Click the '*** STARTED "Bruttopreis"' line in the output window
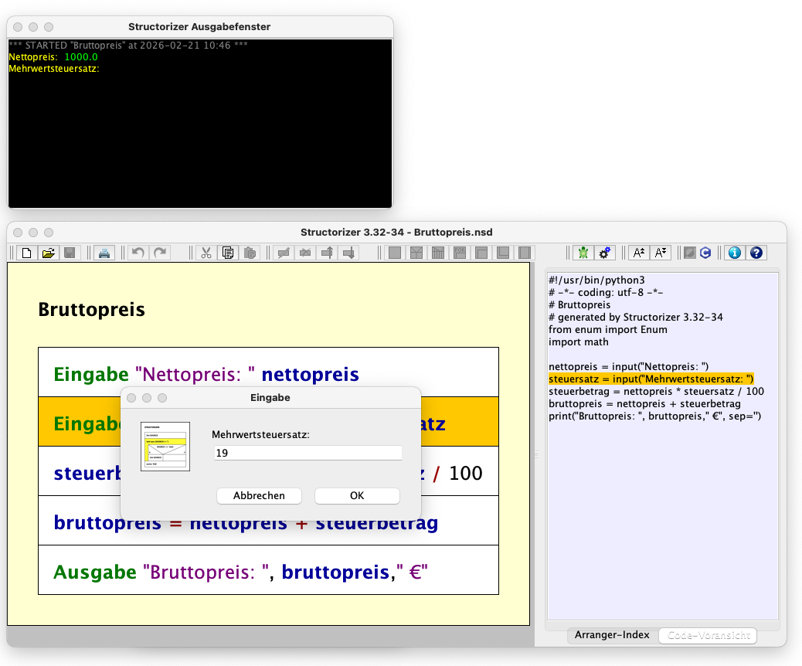Screen dimensions: 802x666 pos(128,45)
